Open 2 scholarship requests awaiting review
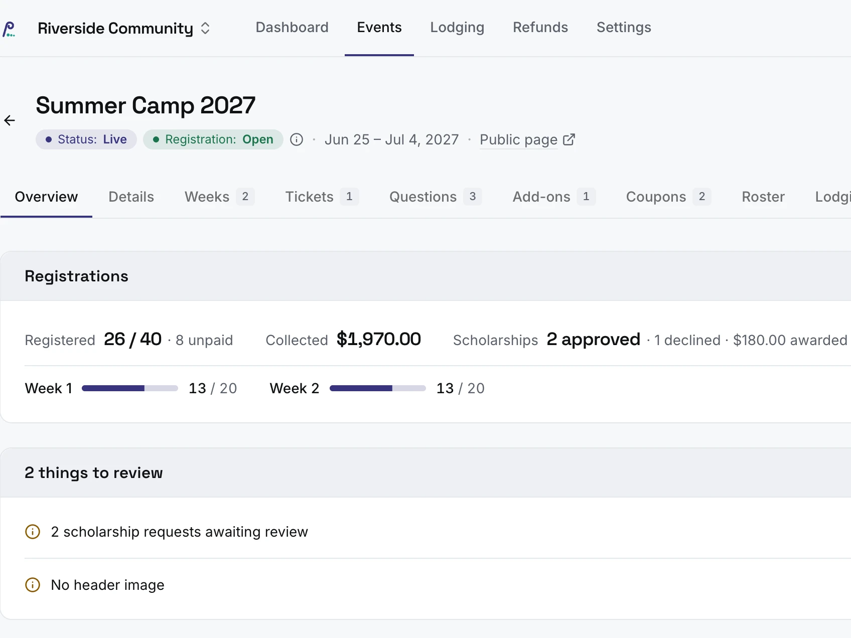 click(180, 532)
